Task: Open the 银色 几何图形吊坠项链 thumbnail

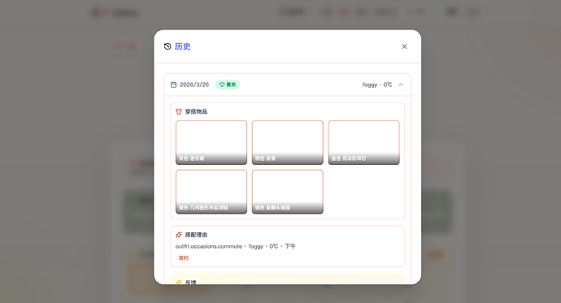Action: pyautogui.click(x=211, y=192)
